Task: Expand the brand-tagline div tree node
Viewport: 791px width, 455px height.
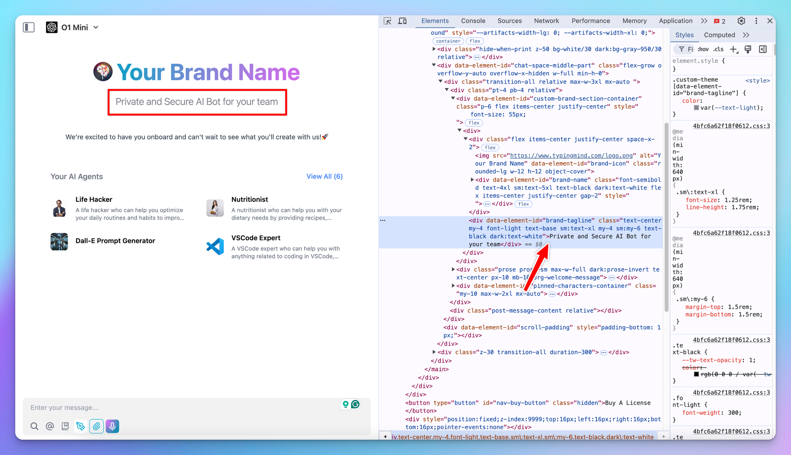Action: (x=466, y=220)
